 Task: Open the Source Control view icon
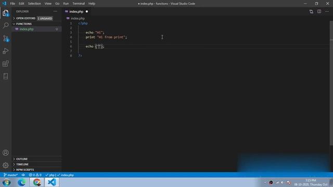[x=6, y=38]
